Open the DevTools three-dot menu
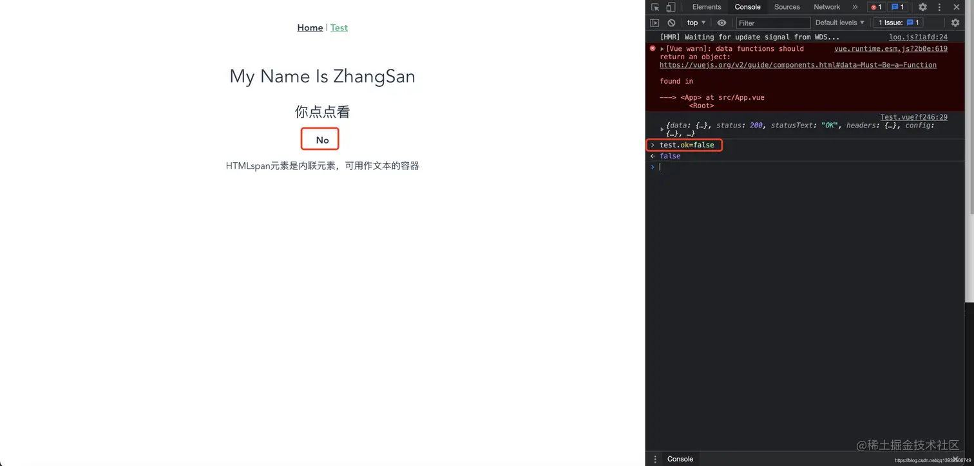The height and width of the screenshot is (466, 974). 939,7
